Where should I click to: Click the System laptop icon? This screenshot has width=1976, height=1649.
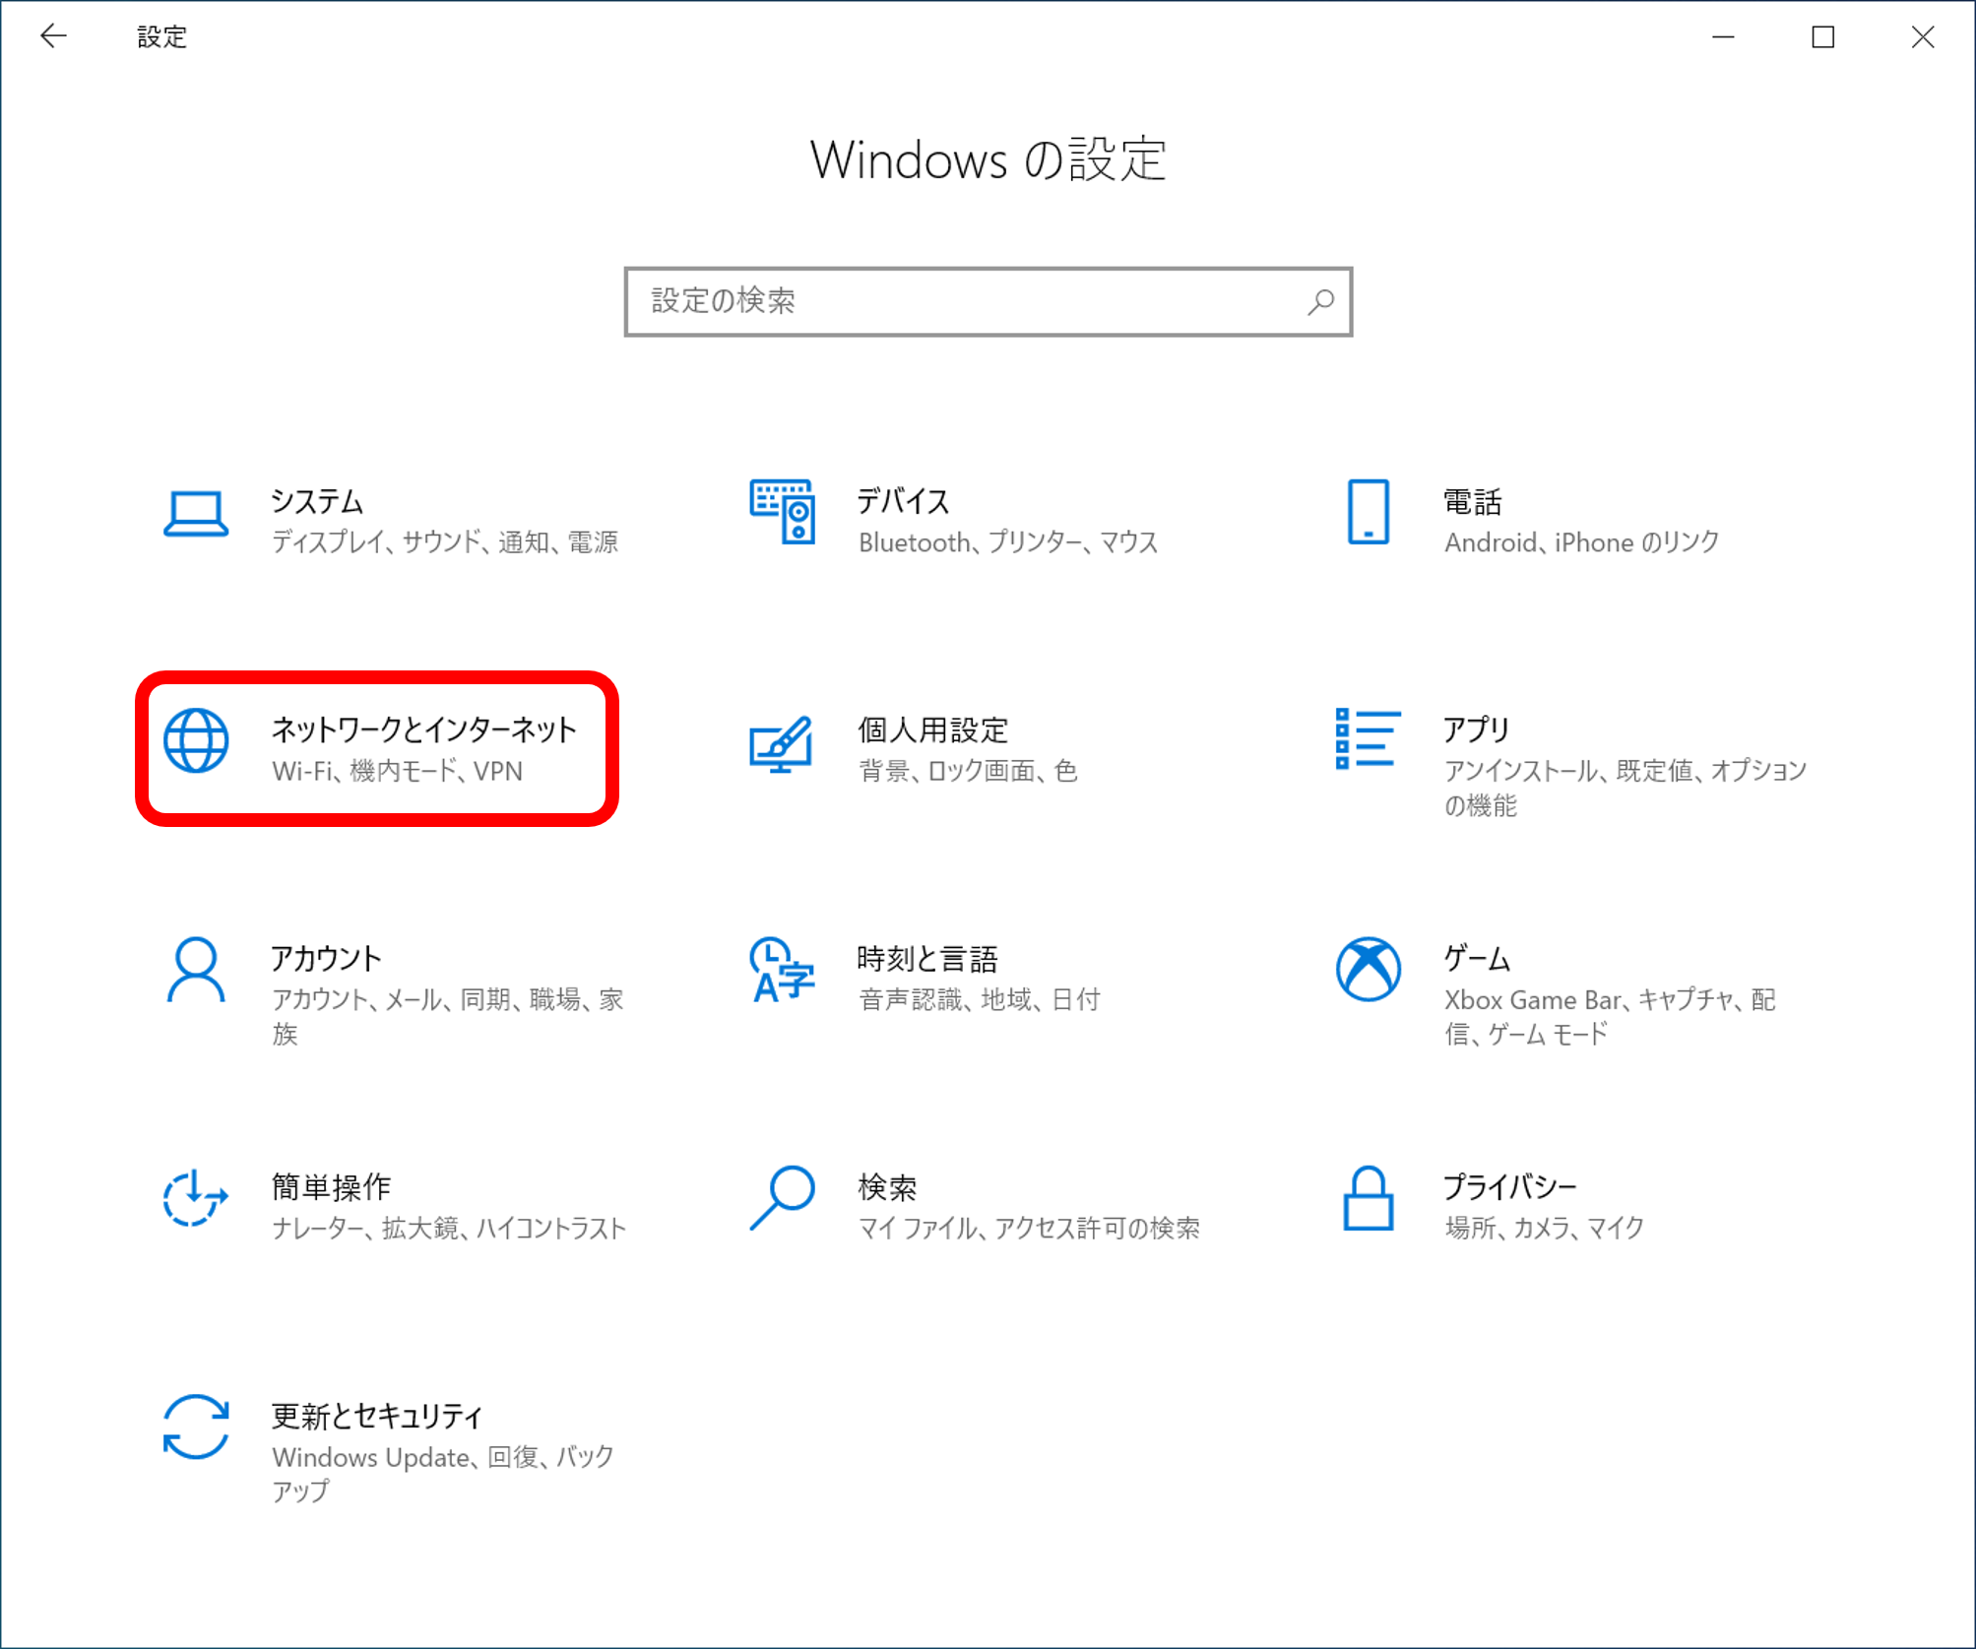tap(196, 514)
